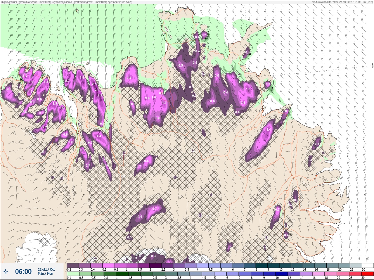Pick the top-row legend swatch between 4 and 4.5

point(202,265)
